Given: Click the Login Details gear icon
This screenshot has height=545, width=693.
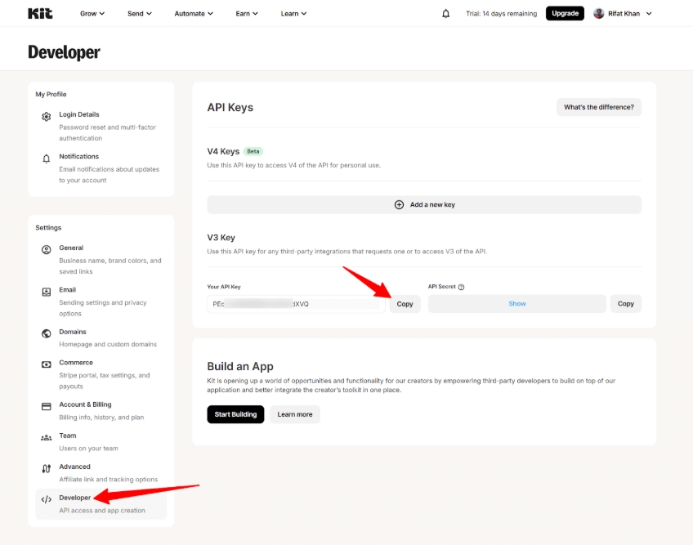Looking at the screenshot, I should pos(47,117).
